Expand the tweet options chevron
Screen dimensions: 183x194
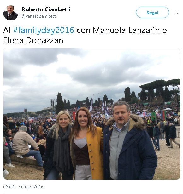pos(177,13)
